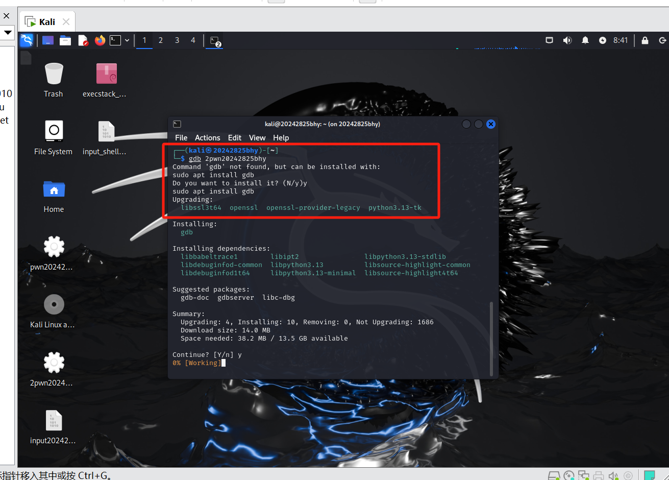Click the 'libbabeltrace1' dependency text

209,257
